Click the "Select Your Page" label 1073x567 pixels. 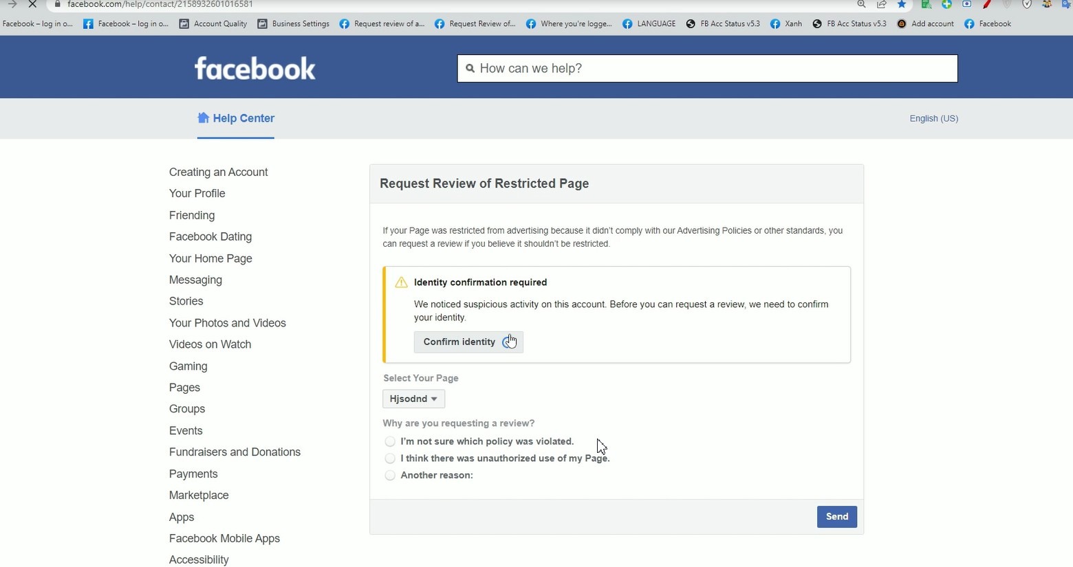420,378
